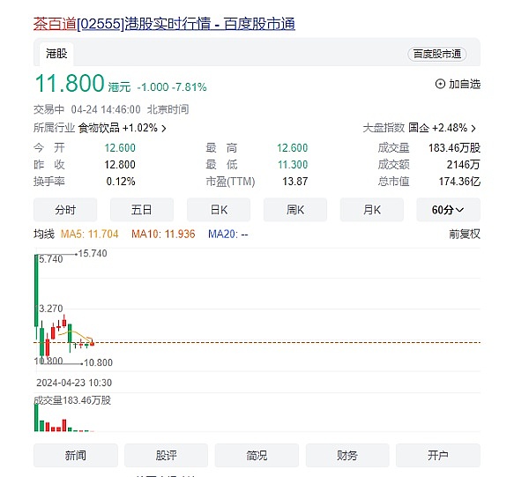
Task: Switch chart to 五日 view
Action: point(141,210)
